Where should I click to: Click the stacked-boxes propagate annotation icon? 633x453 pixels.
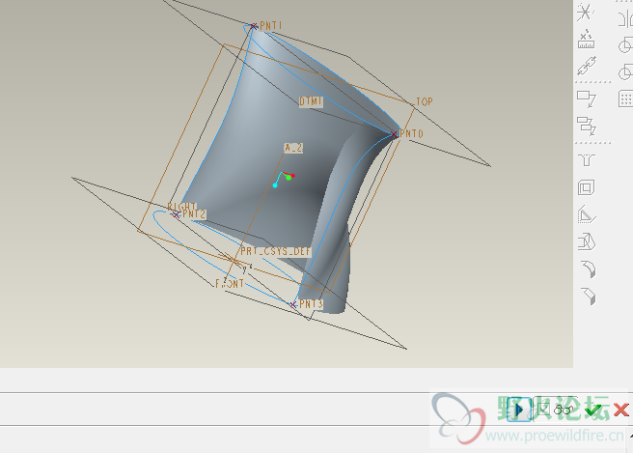587,126
